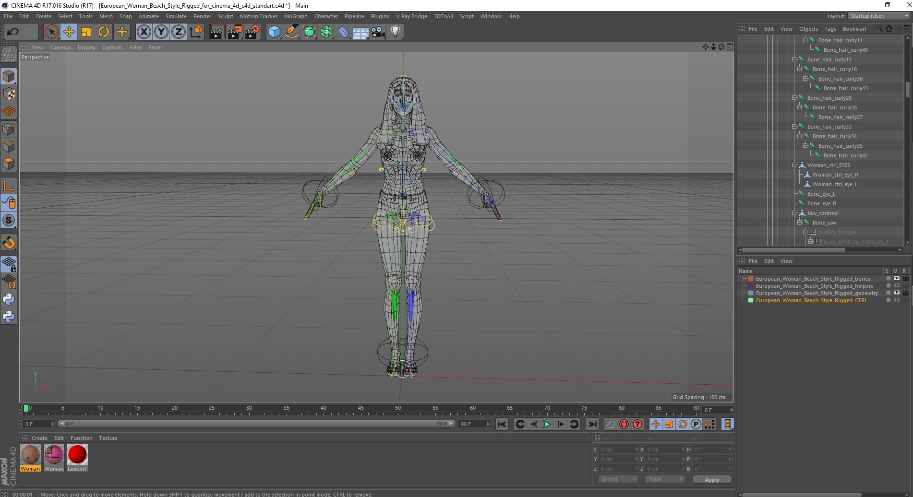Open viewport Cameras menu

tap(60, 47)
